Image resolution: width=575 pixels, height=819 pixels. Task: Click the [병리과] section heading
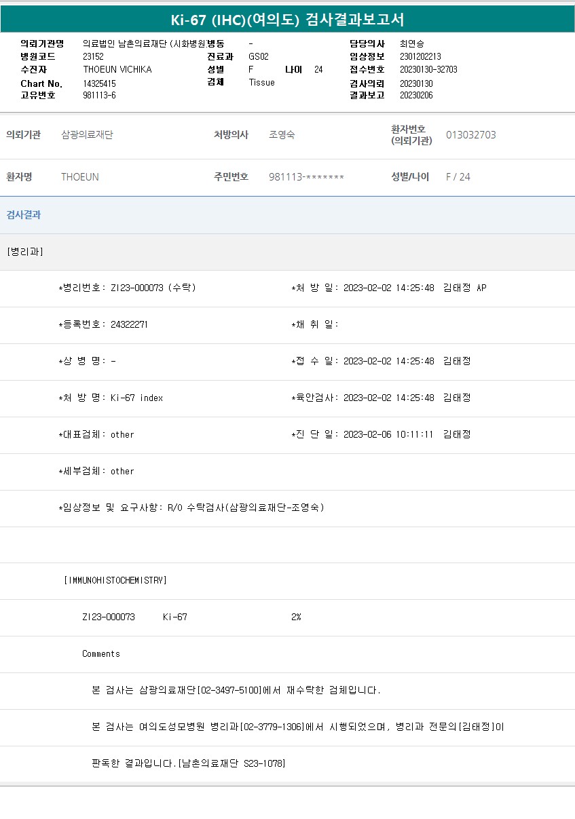click(x=25, y=252)
